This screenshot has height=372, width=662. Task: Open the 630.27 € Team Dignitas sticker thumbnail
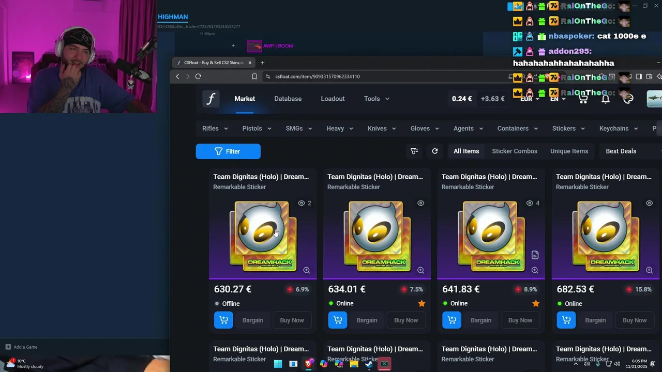[x=263, y=236]
